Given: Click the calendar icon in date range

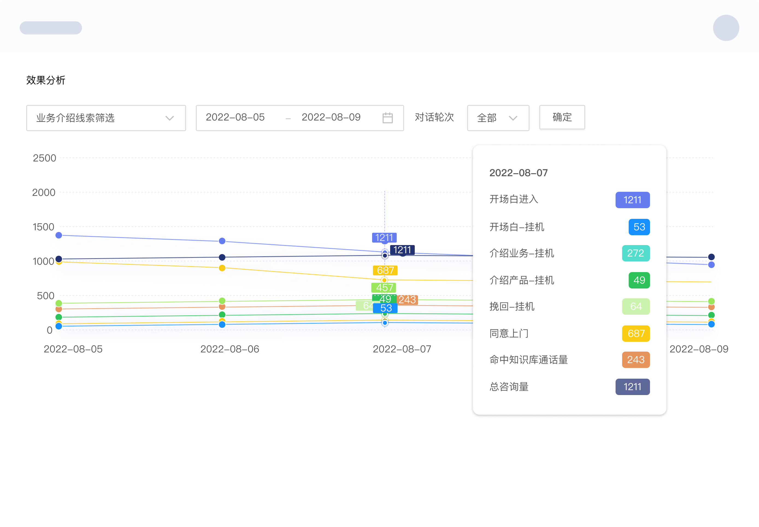Looking at the screenshot, I should (387, 118).
